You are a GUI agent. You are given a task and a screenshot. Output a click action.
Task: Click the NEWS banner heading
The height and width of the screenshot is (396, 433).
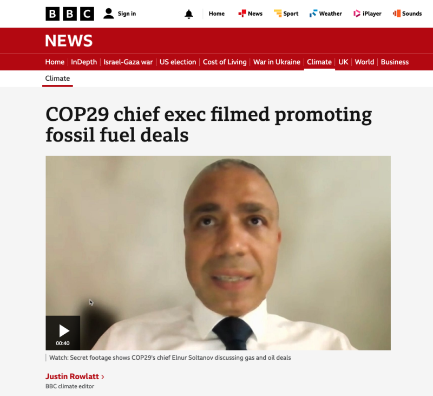coord(69,41)
